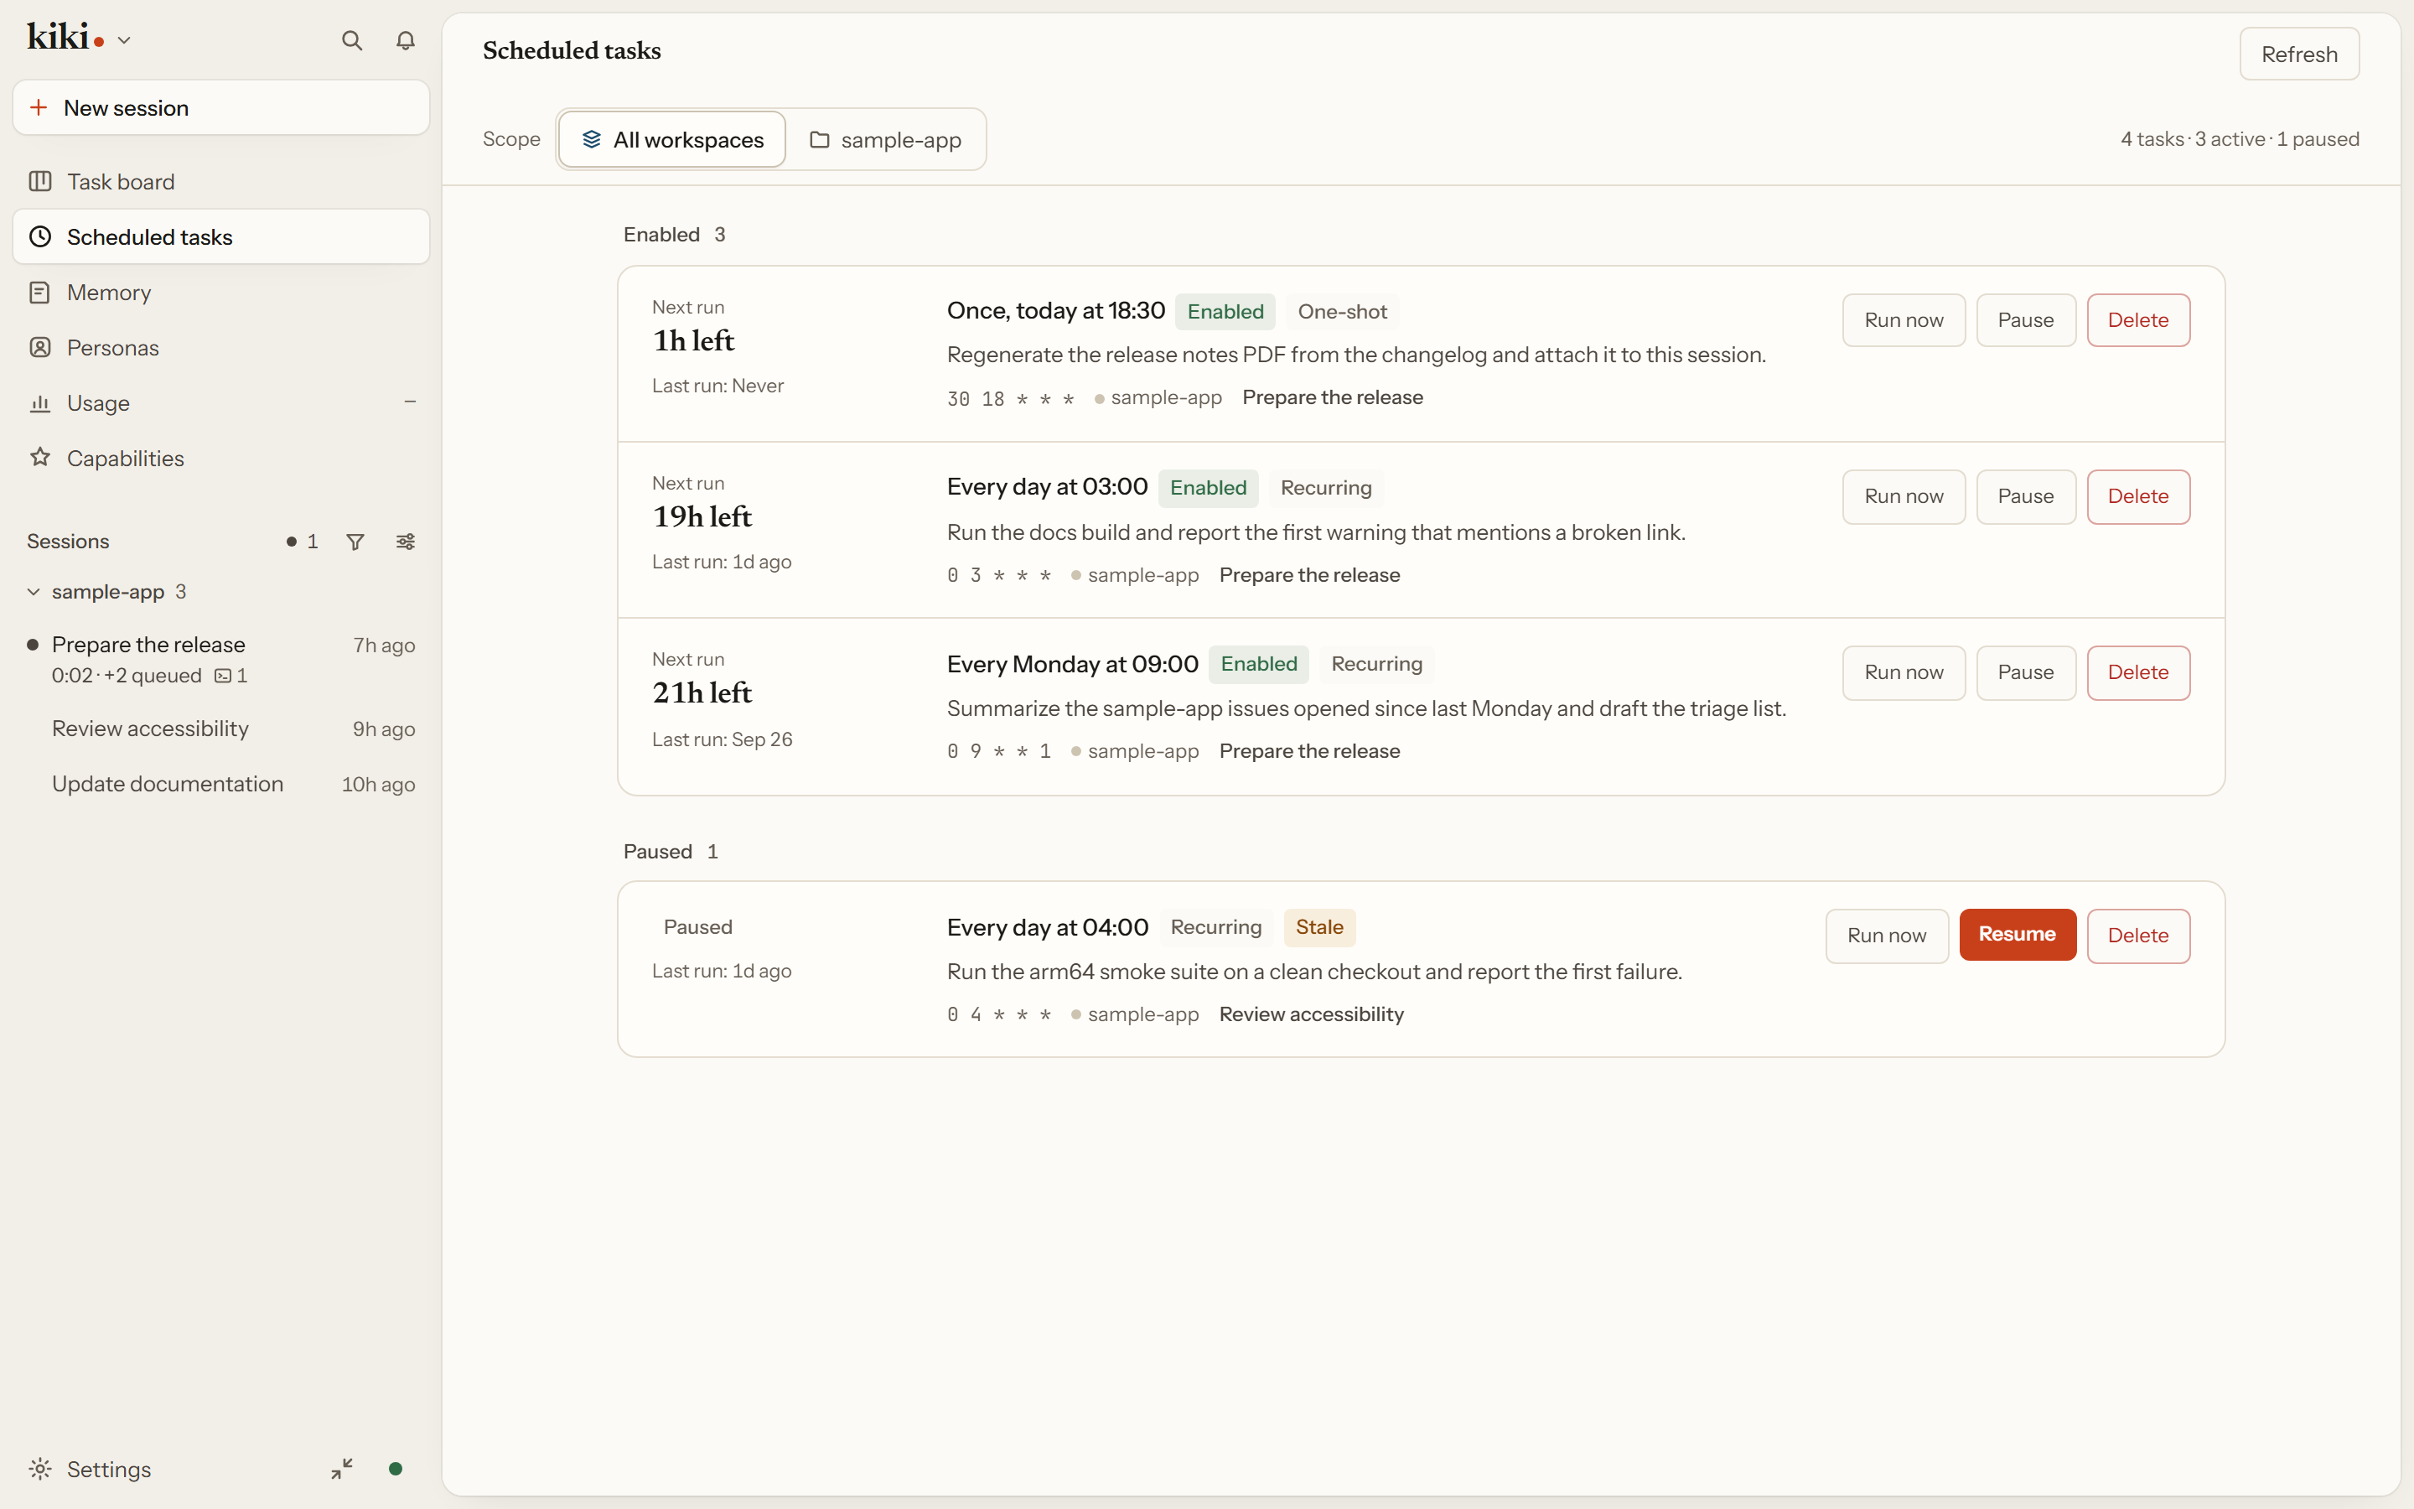
Task: Pause the Once today at 18:30 task
Action: (2025, 320)
